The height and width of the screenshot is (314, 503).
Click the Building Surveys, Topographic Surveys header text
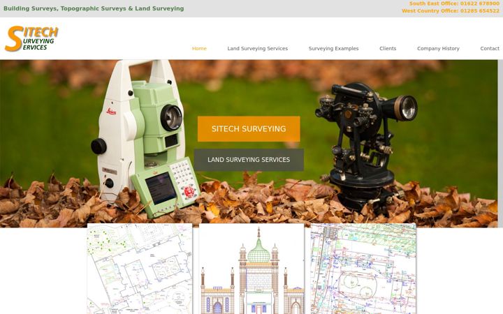coord(94,8)
